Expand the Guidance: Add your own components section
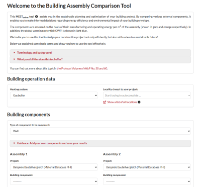 click(x=100, y=143)
